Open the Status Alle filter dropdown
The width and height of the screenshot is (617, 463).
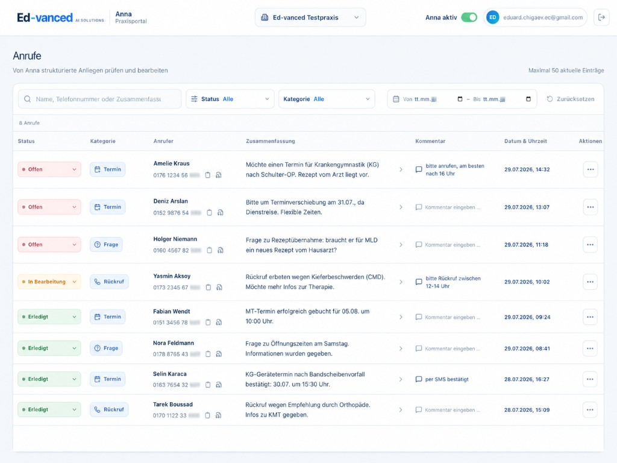[x=230, y=99]
